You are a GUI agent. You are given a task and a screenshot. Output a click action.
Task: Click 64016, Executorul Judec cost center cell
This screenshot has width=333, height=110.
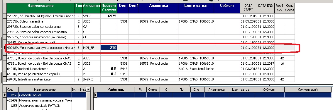(x=196, y=69)
